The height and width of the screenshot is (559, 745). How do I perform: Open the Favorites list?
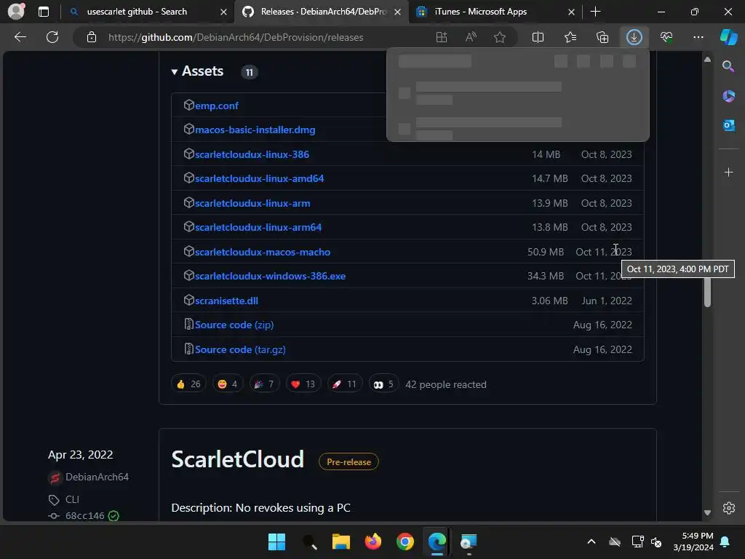point(570,37)
